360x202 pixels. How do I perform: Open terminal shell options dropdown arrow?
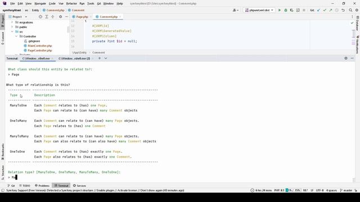(106, 58)
